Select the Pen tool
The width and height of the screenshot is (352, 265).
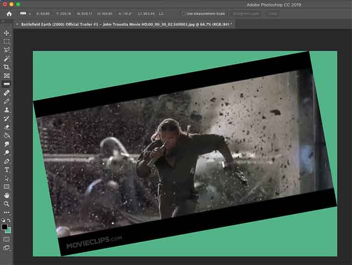click(x=7, y=161)
